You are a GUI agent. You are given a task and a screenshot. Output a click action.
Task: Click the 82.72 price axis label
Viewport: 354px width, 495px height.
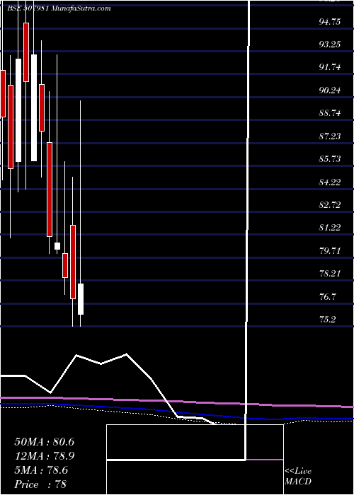[330, 205]
